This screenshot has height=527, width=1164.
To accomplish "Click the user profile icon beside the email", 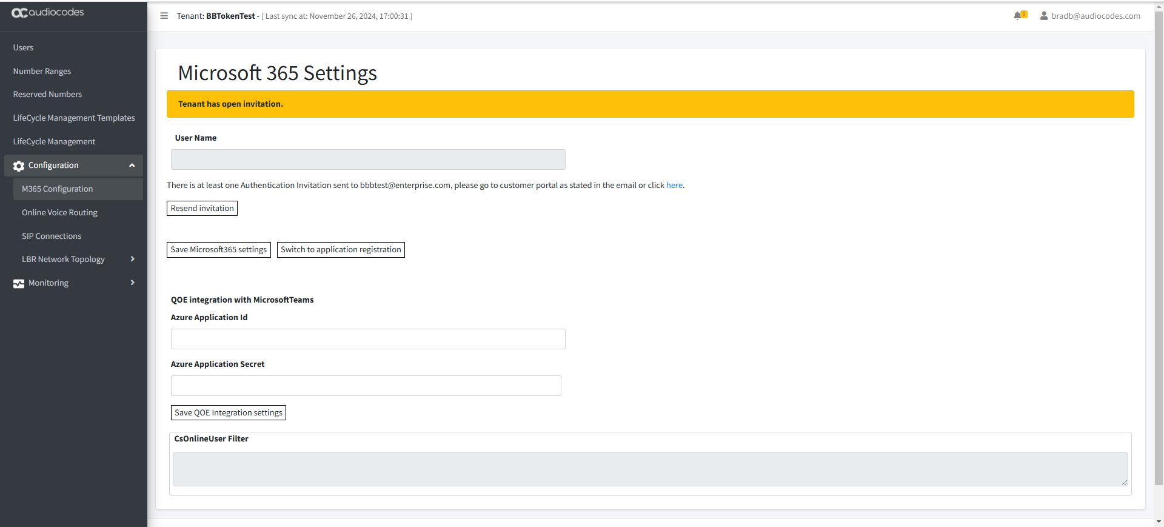I will click(x=1044, y=16).
